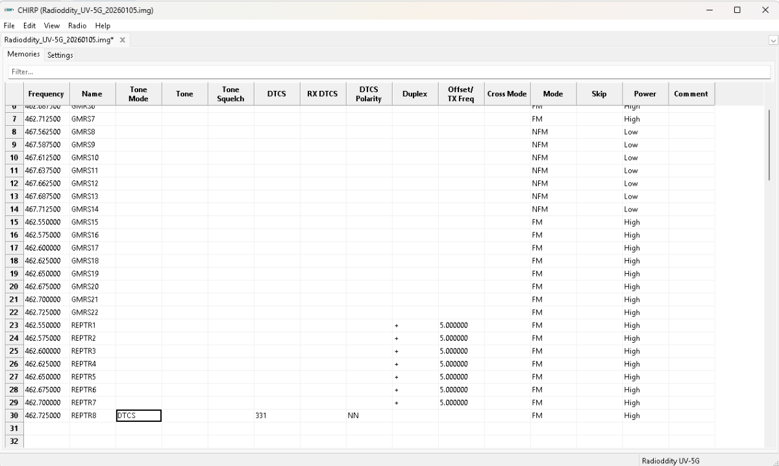Open the File menu
779x466 pixels.
9,26
